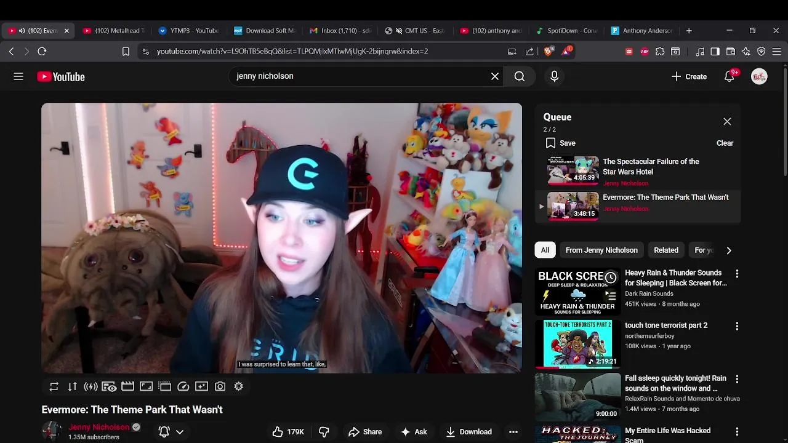Click the up-down arrows icon below video
This screenshot has width=788, height=443.
(x=72, y=386)
